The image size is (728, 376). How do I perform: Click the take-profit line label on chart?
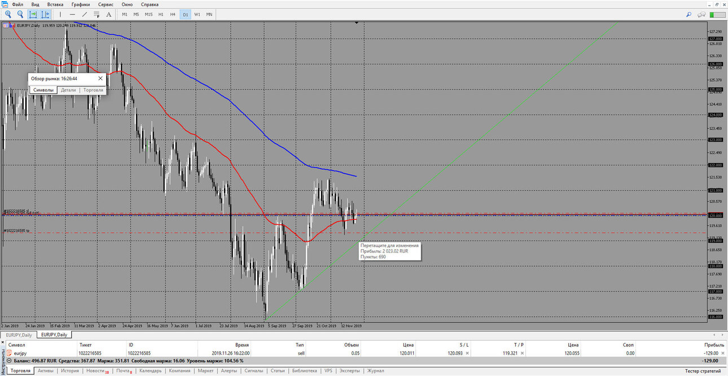point(16,231)
